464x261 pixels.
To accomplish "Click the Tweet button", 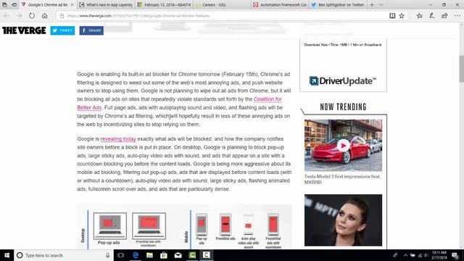I will (x=62, y=30).
